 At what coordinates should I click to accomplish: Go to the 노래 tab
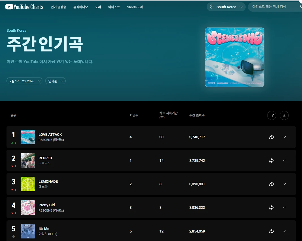[x=98, y=7]
